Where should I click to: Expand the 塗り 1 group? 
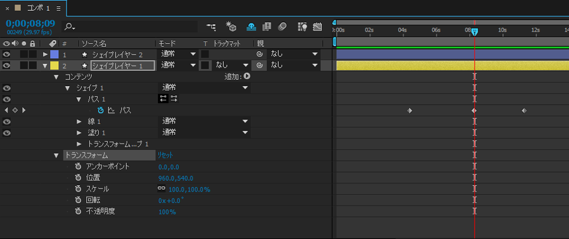(x=79, y=133)
